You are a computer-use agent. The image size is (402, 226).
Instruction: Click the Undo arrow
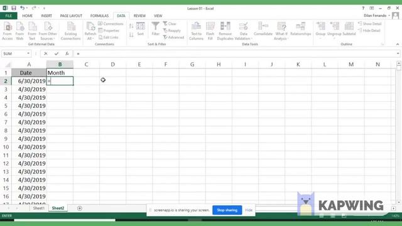coord(23,8)
